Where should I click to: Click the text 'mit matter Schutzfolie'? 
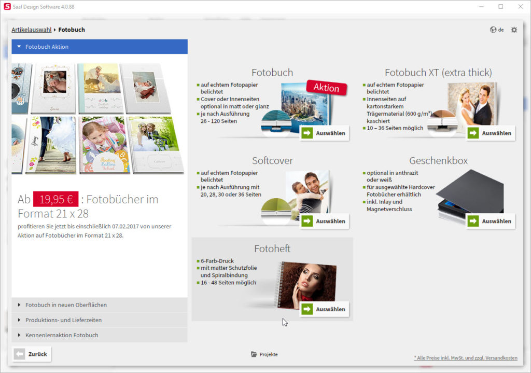click(229, 268)
